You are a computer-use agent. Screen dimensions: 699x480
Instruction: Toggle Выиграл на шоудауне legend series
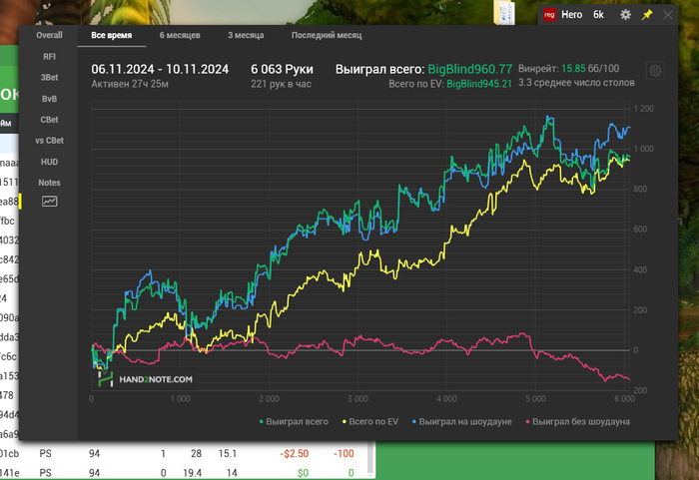click(x=461, y=421)
